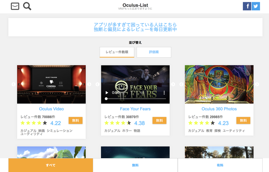The image size is (269, 172).
Task: Show previous image on Oculus 360 Photos card
Action: tap(181, 84)
